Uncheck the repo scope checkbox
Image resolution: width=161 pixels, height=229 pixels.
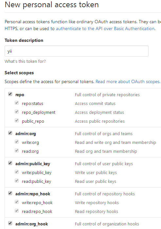pos(10,94)
